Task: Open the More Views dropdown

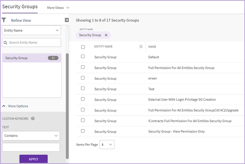Action: click(58, 8)
